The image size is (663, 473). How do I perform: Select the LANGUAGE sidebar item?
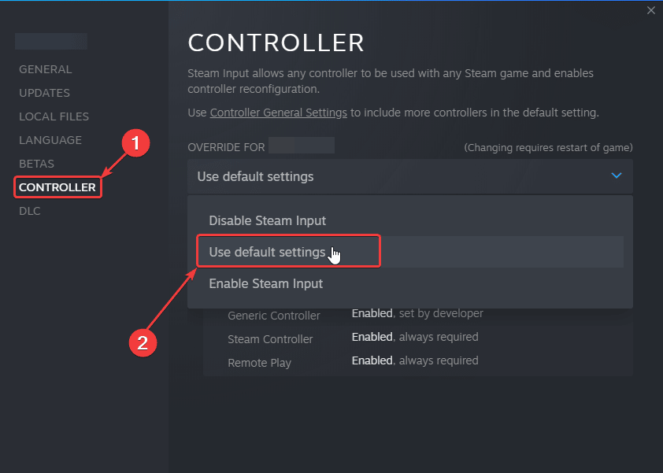(x=50, y=140)
